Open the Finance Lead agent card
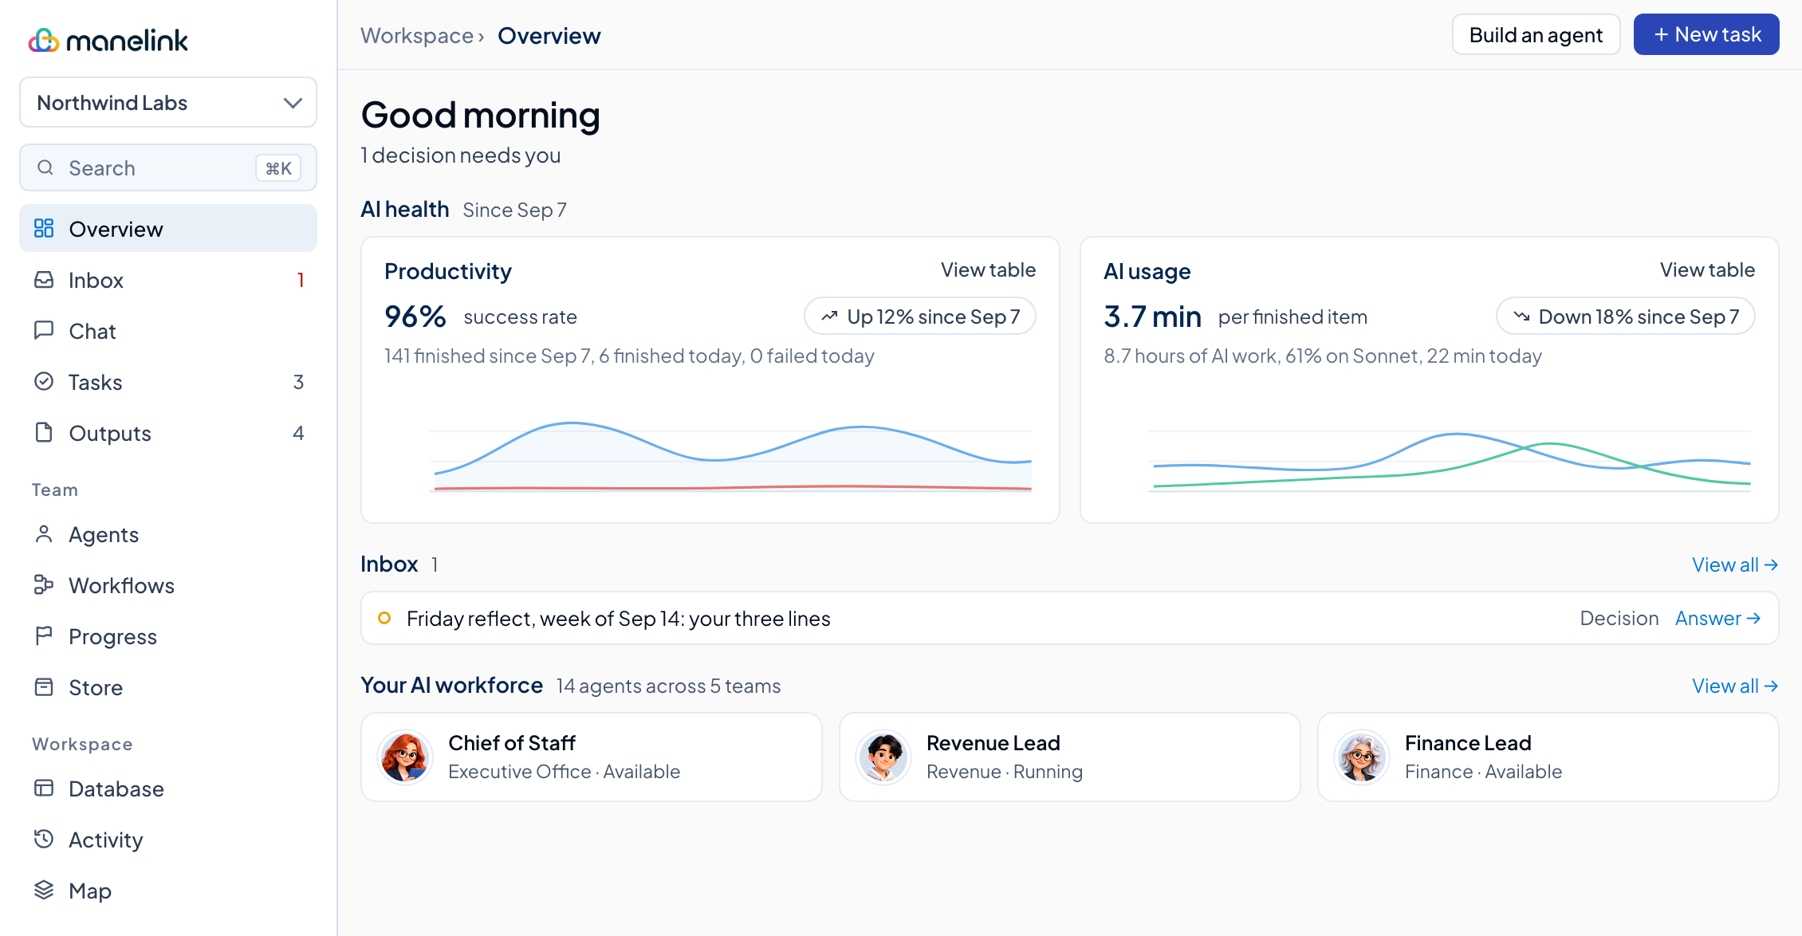 coord(1548,757)
